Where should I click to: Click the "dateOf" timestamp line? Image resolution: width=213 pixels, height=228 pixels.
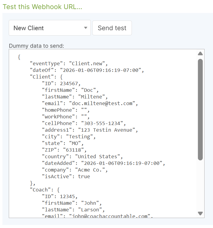pos(87,70)
